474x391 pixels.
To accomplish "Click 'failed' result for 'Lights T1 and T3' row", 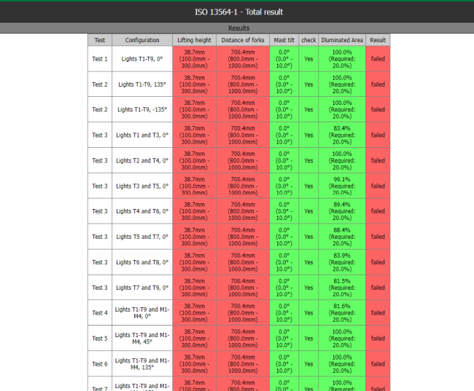I will tap(378, 135).
